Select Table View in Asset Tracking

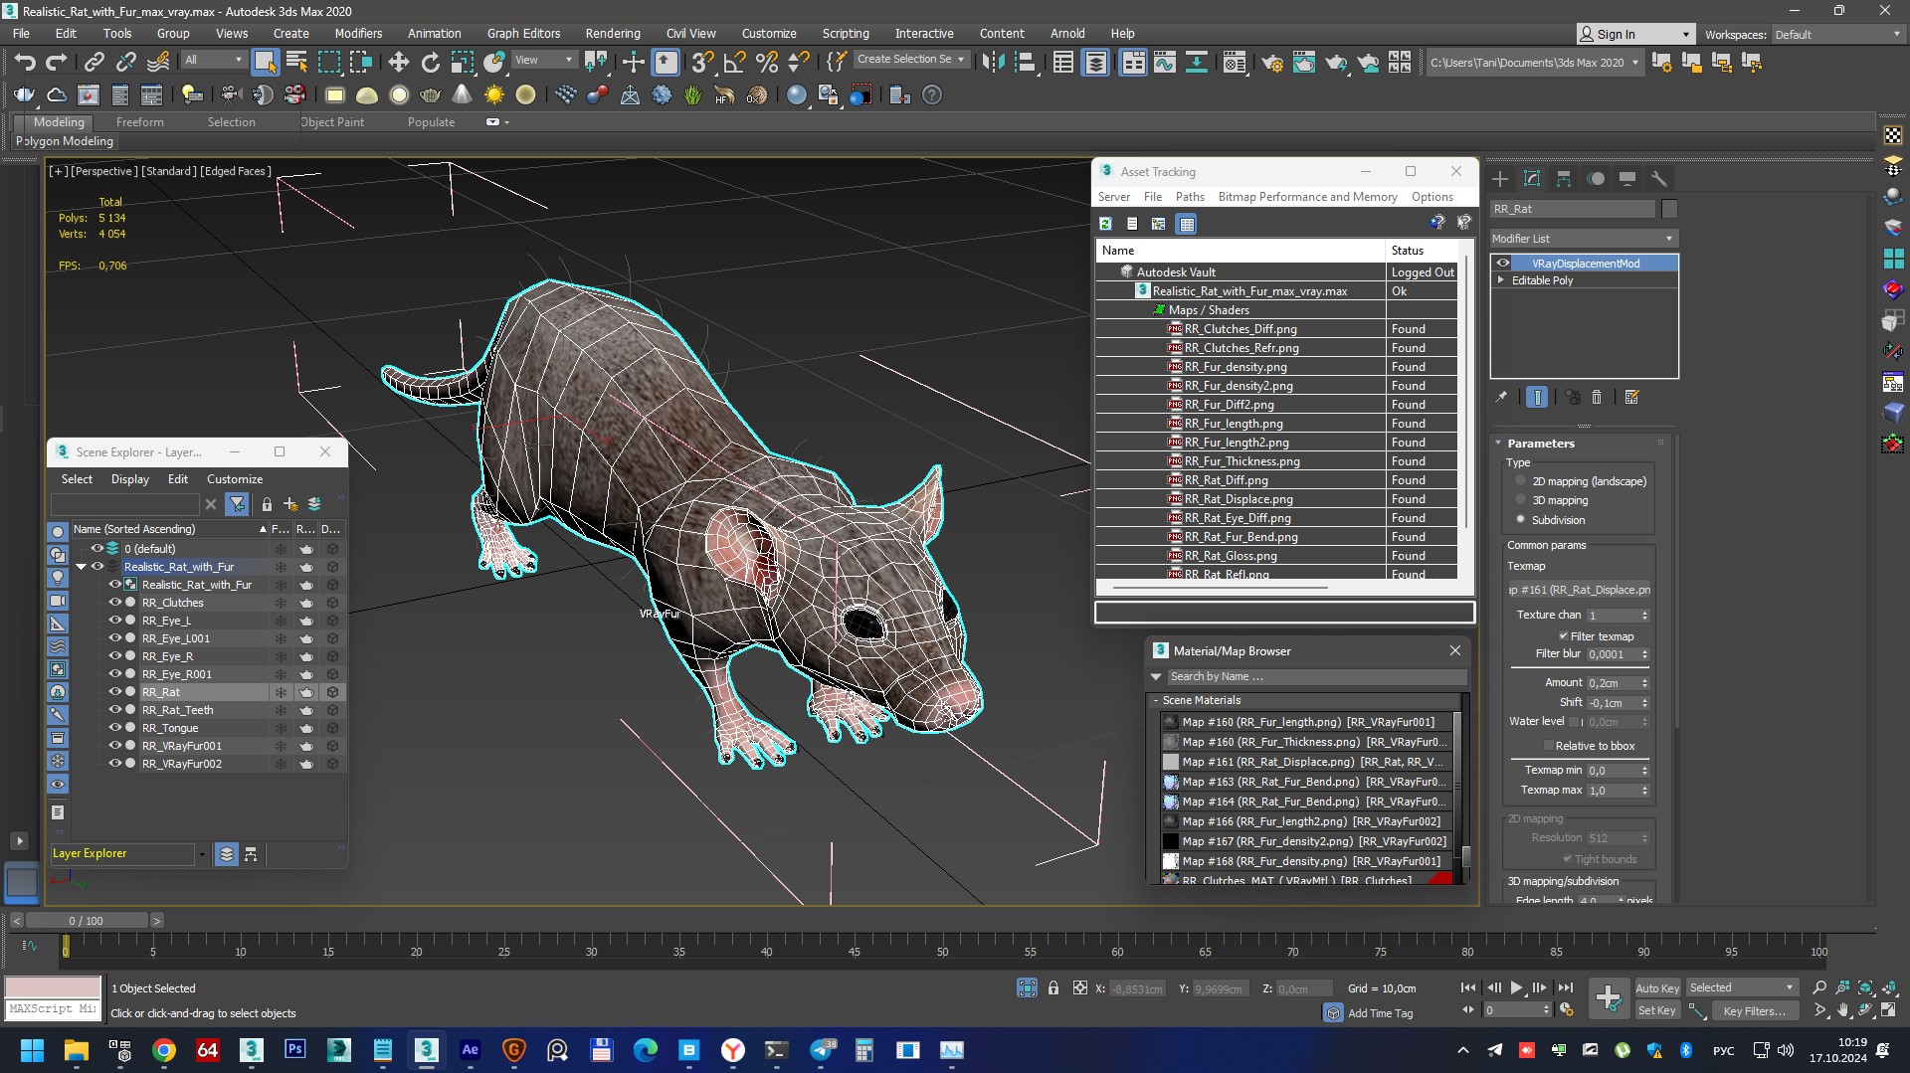coord(1186,224)
